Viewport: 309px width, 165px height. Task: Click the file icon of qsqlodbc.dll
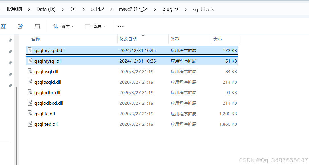(30, 92)
